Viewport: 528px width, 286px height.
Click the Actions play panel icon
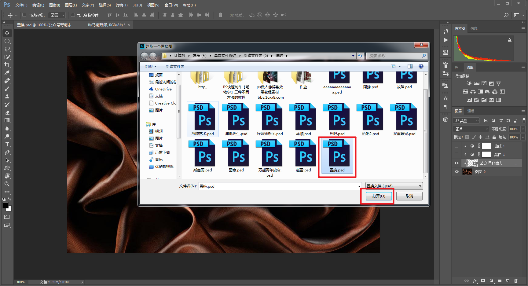[446, 40]
